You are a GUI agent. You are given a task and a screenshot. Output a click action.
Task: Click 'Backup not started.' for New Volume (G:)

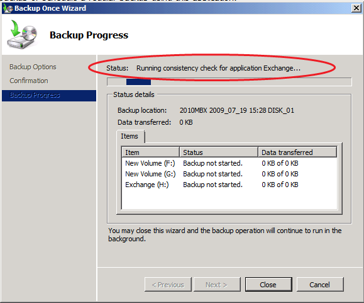[x=212, y=174]
